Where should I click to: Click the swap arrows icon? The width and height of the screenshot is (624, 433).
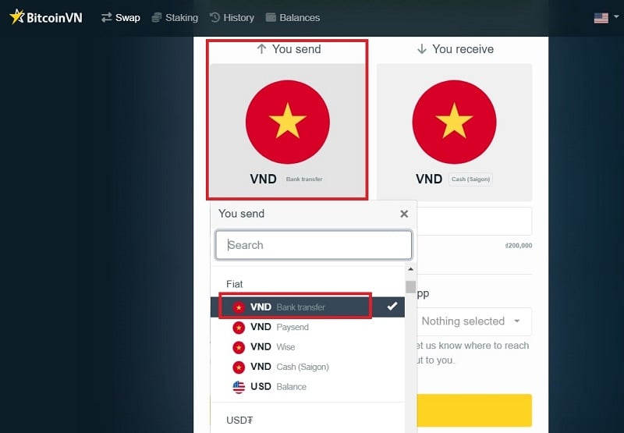coord(106,17)
